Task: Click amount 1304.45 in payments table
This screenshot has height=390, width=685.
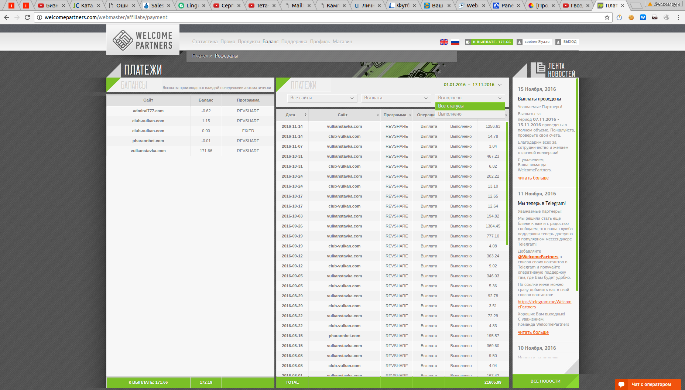Action: coord(493,226)
